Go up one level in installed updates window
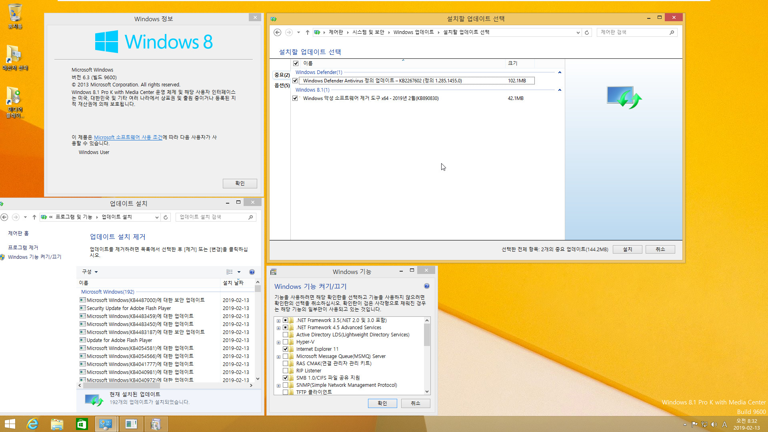 pos(34,217)
